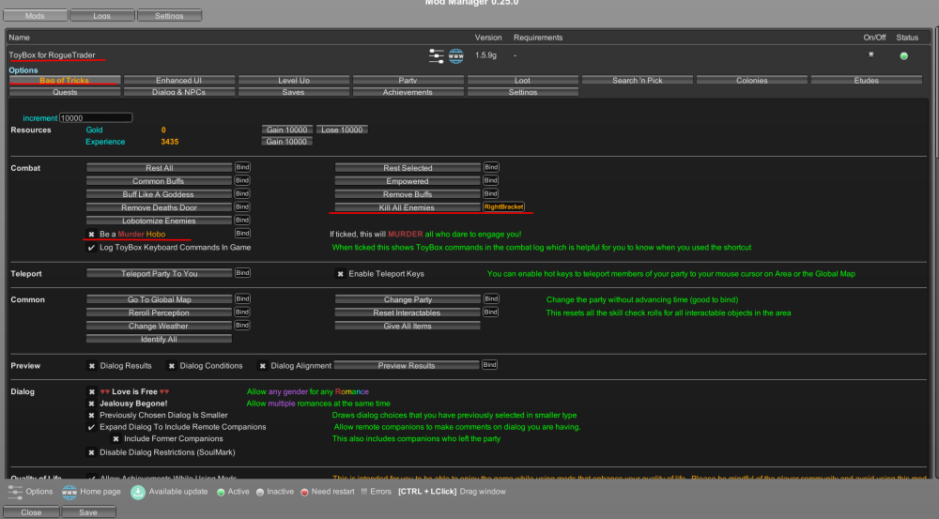Click green status indicator for ToyBox
939x519 pixels.
click(903, 55)
